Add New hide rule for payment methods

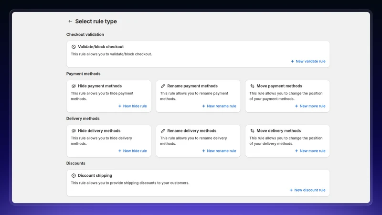pyautogui.click(x=133, y=106)
